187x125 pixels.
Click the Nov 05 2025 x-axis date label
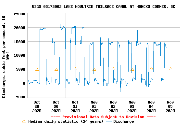point(170,106)
